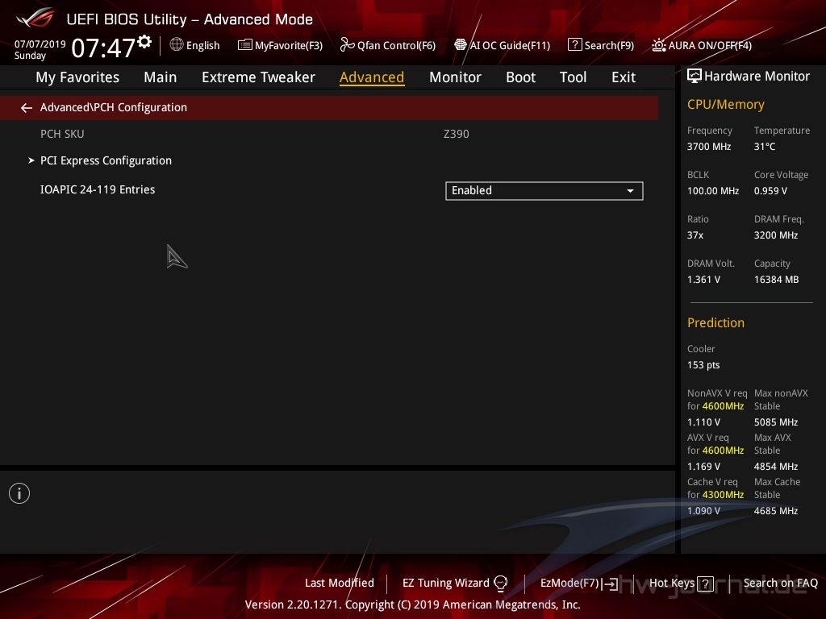826x619 pixels.
Task: Select the Advanced tab
Action: [x=372, y=77]
